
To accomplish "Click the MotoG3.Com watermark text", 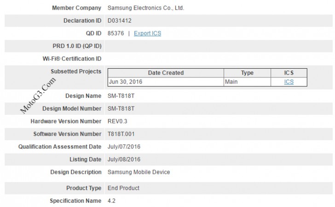I will tap(38, 95).
